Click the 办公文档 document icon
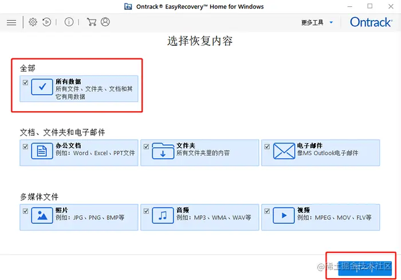This screenshot has width=401, height=280. tap(42, 151)
